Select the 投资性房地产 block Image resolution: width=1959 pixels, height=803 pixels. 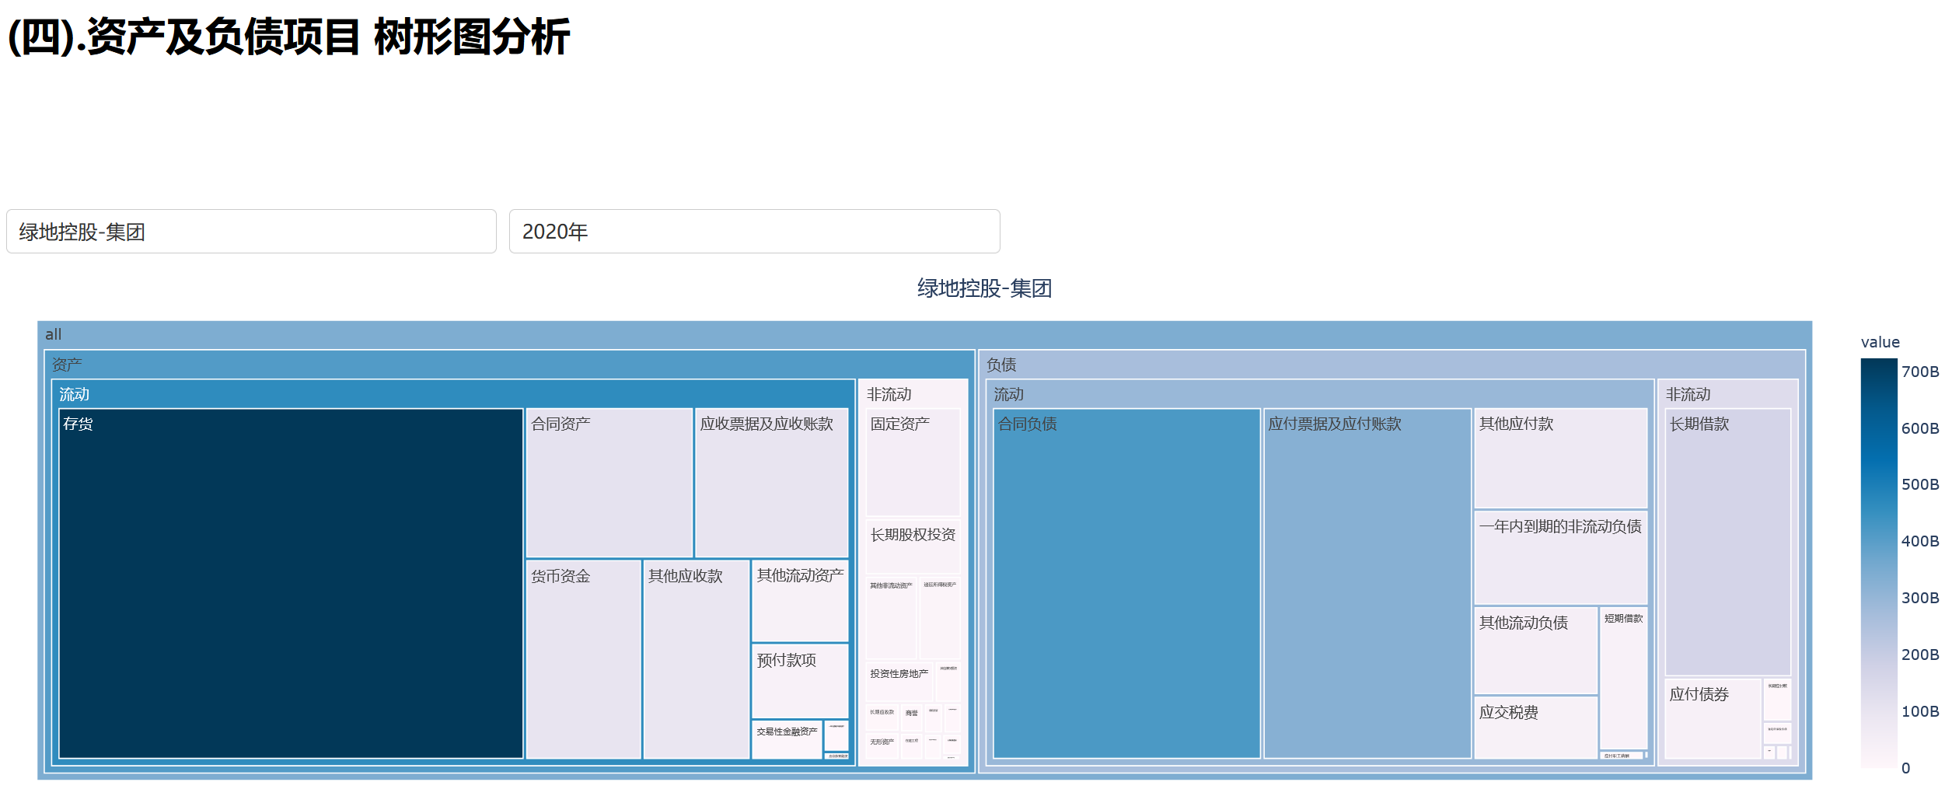(899, 682)
